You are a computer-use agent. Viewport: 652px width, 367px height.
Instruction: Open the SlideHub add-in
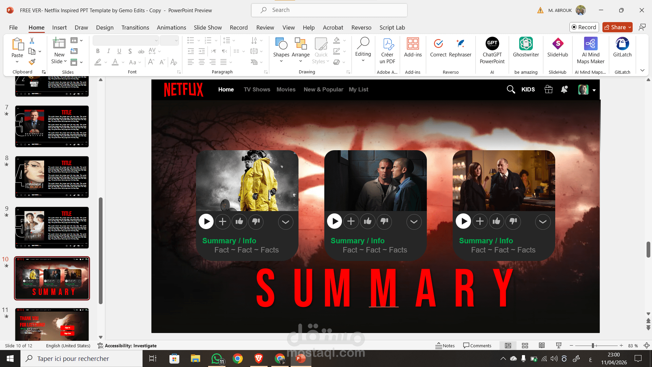[558, 47]
